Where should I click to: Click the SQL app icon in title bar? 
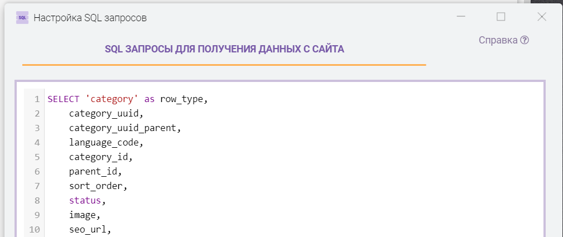[x=22, y=17]
